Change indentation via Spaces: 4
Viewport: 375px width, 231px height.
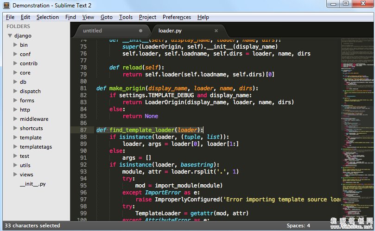[298, 225]
